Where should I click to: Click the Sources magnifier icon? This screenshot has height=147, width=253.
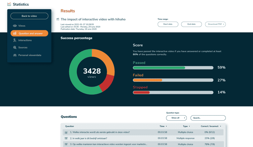15,47
